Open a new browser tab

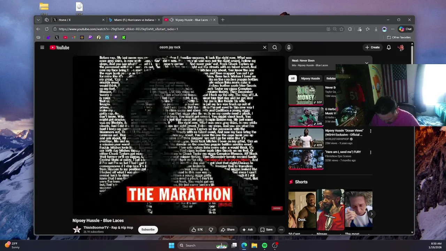pyautogui.click(x=223, y=20)
